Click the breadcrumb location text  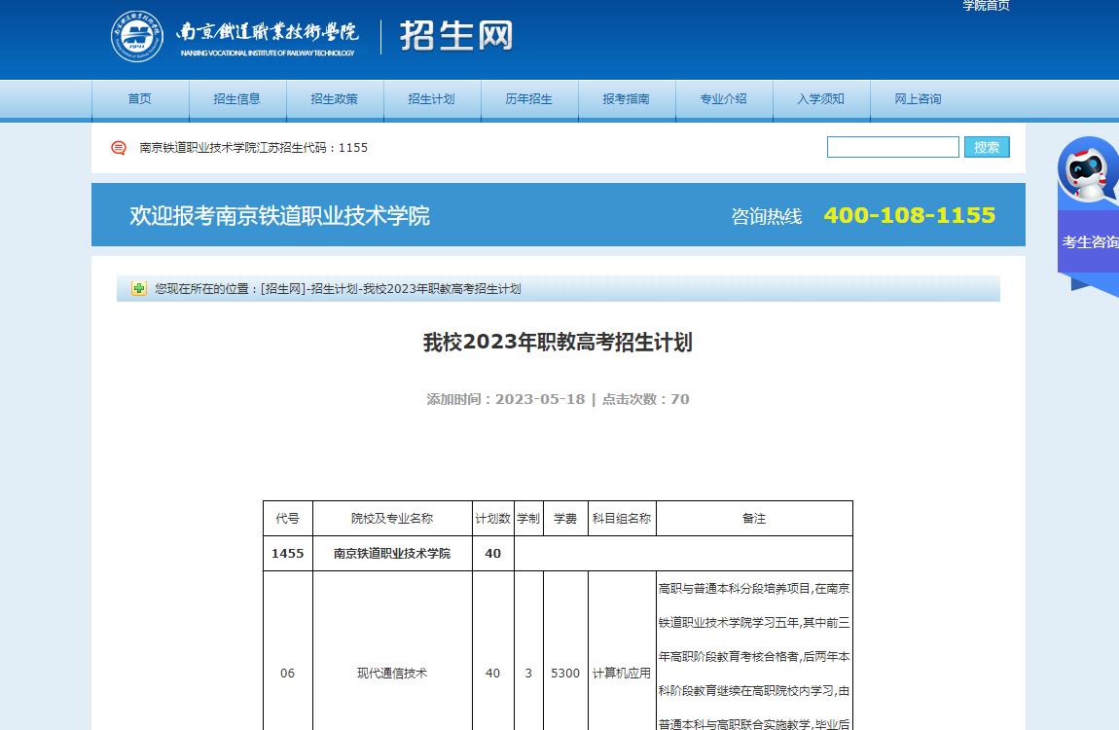click(338, 289)
